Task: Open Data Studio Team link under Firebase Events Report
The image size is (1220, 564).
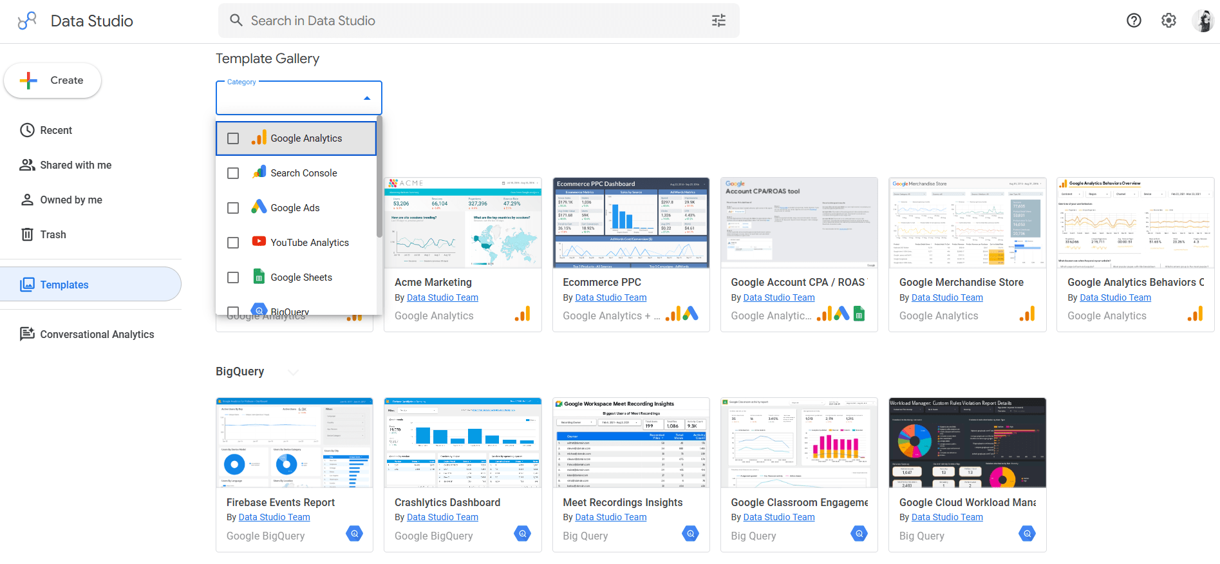Action: coord(274,517)
